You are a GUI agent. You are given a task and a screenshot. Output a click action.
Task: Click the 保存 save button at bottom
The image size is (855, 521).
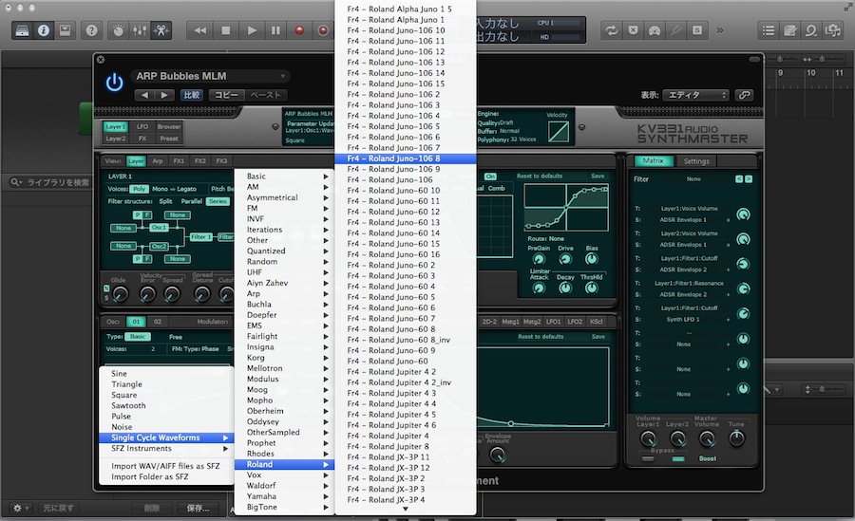[198, 508]
